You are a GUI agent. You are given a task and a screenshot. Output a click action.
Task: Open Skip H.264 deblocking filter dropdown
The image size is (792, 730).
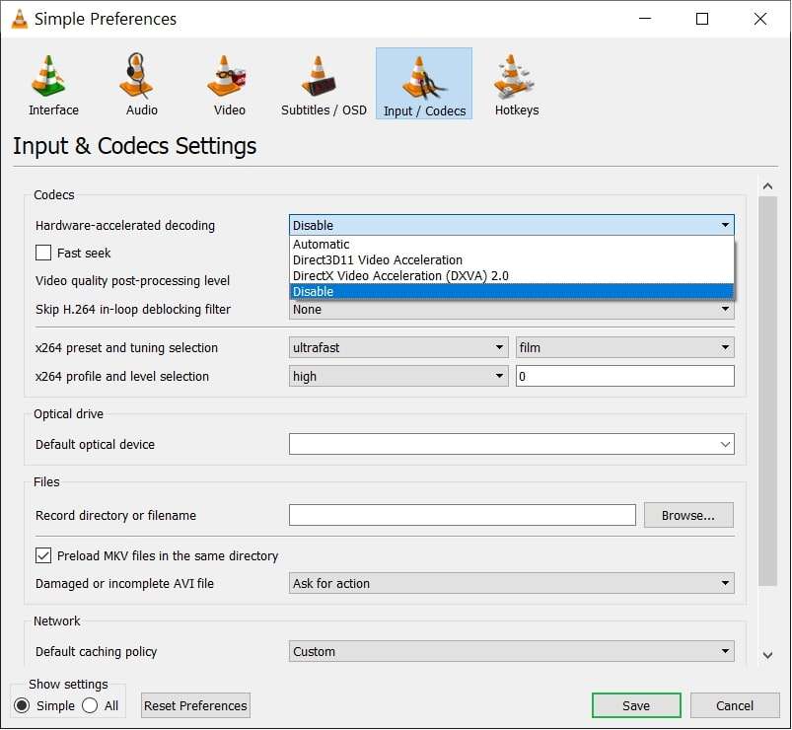511,309
